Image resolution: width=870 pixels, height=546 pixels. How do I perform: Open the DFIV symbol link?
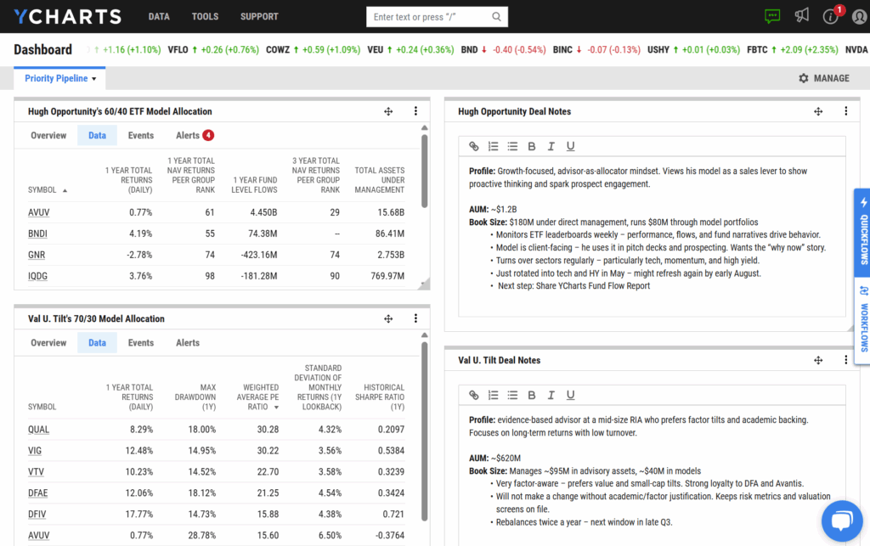pyautogui.click(x=37, y=515)
